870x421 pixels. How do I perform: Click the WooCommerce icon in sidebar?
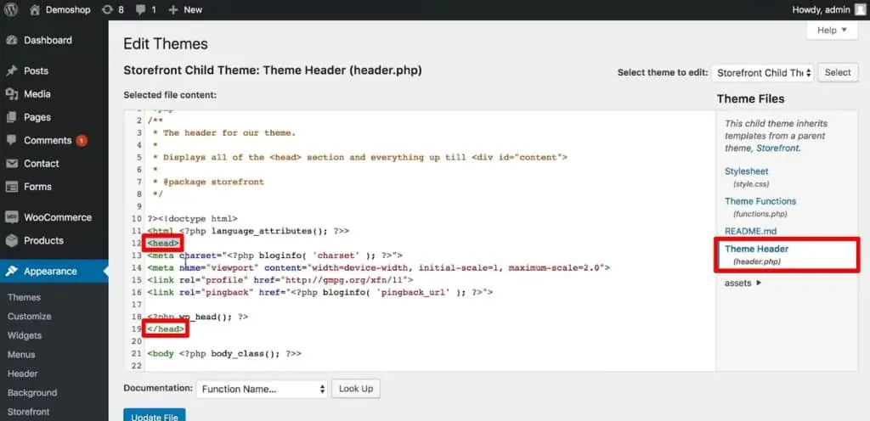[x=12, y=217]
